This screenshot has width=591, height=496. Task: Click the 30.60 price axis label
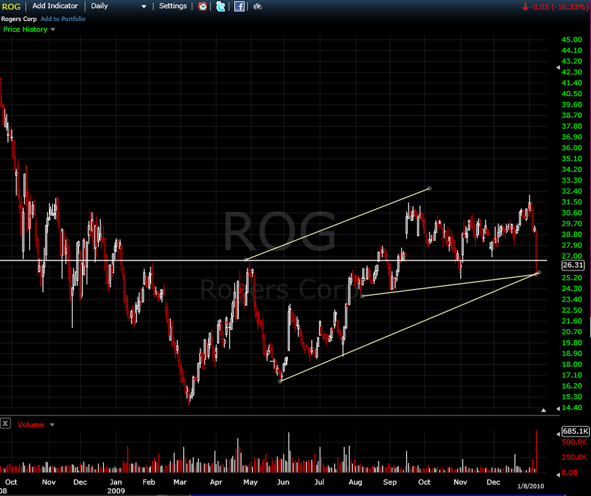pos(572,213)
